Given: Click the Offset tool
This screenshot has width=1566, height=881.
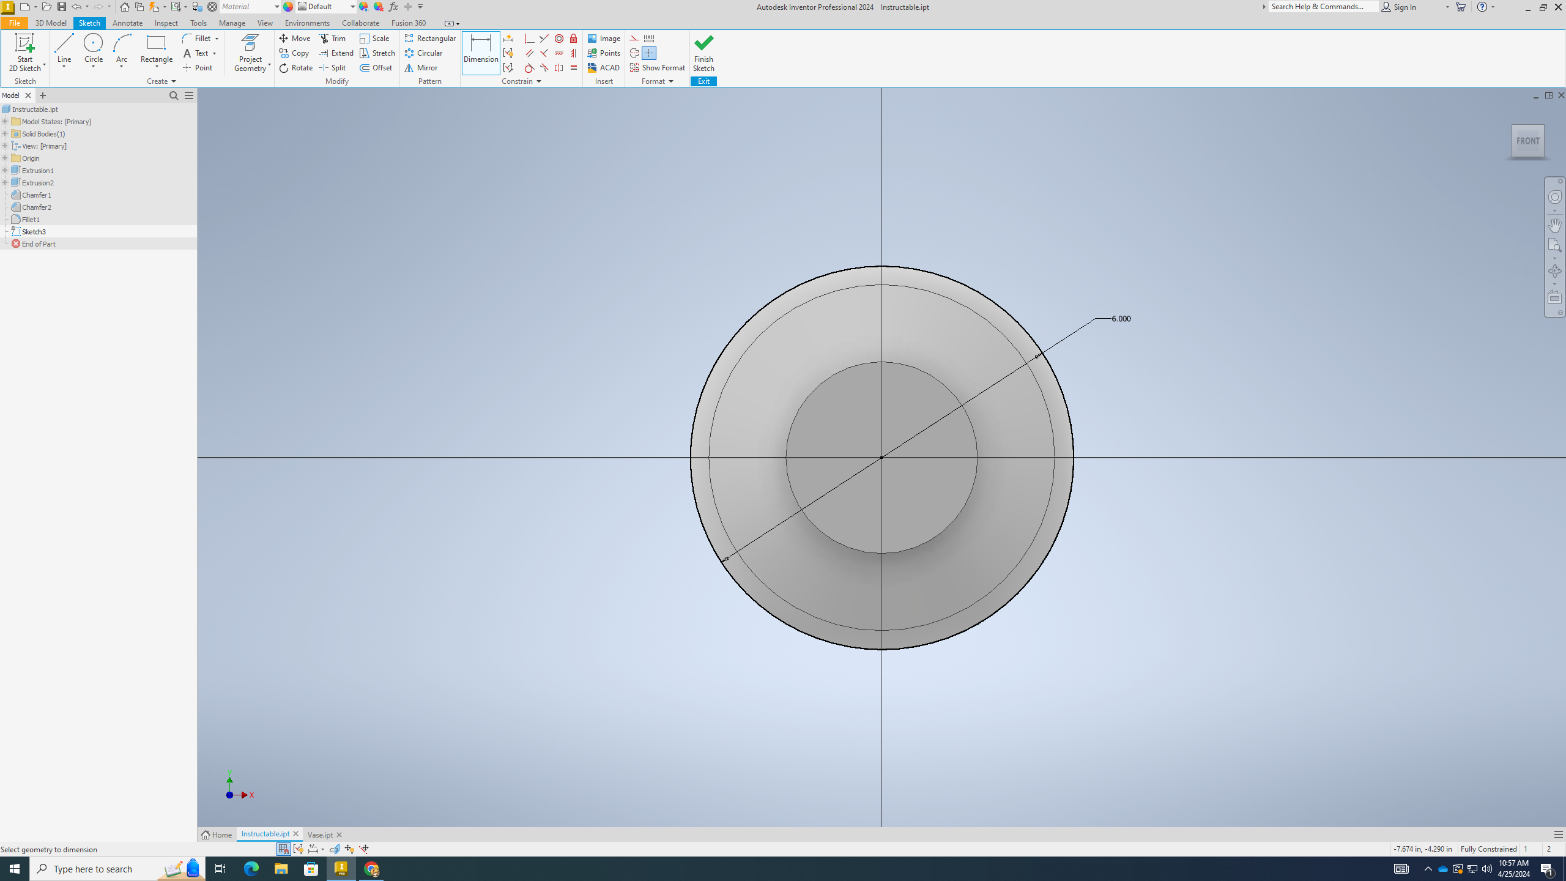Looking at the screenshot, I should (x=379, y=68).
